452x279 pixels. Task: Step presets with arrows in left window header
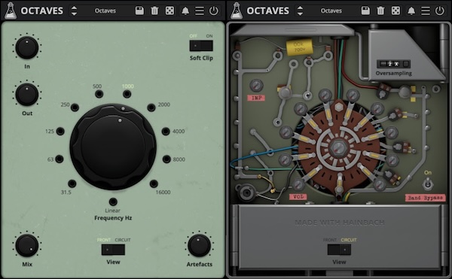(74, 11)
